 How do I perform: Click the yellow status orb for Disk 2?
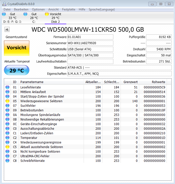click(x=47, y=14)
